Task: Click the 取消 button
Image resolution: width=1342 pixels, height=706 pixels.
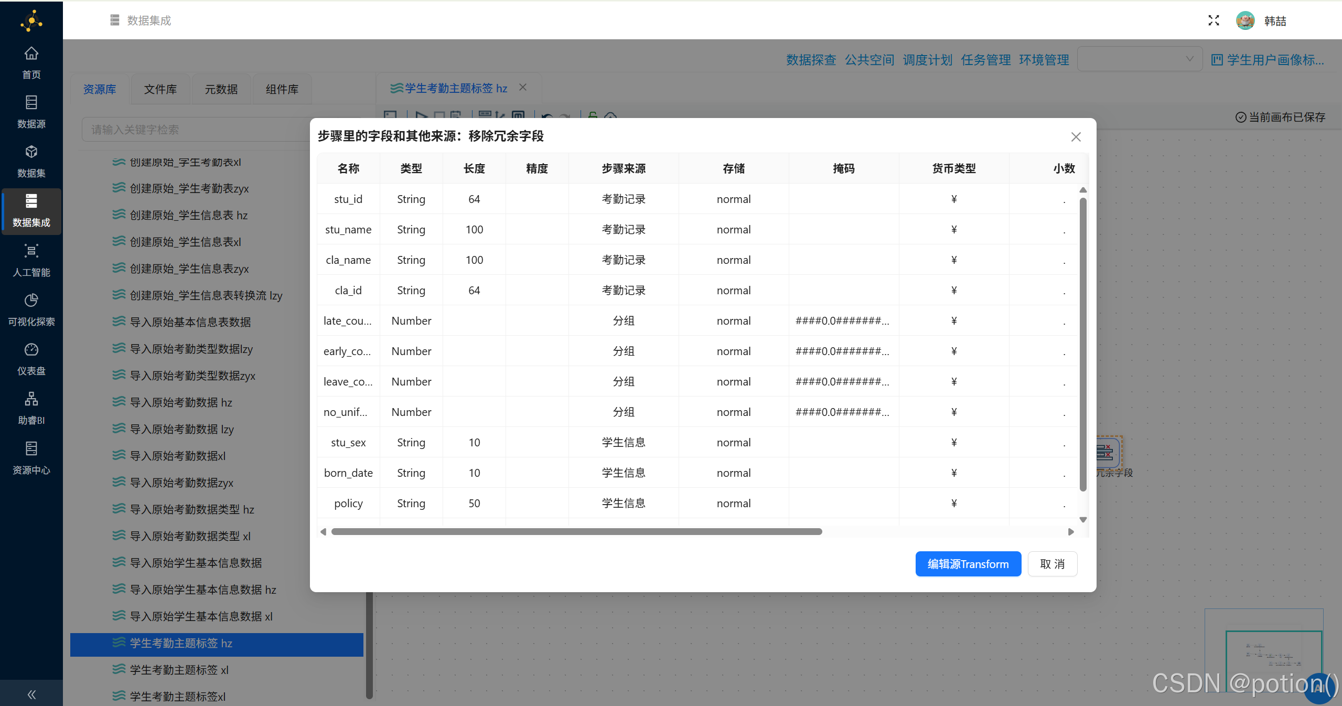Action: 1053,564
